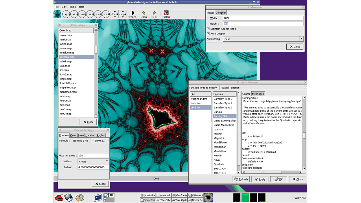Screen dimensions: 361x203
Task: Click the pan control widget
Action: pos(115,14)
